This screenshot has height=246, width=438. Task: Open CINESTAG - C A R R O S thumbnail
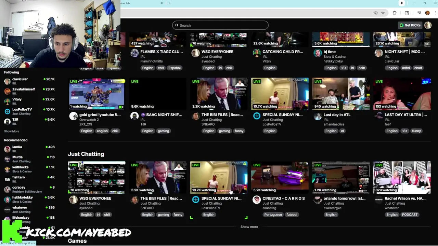[280, 178]
